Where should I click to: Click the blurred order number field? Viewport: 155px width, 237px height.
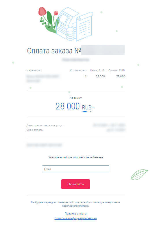tap(103, 50)
